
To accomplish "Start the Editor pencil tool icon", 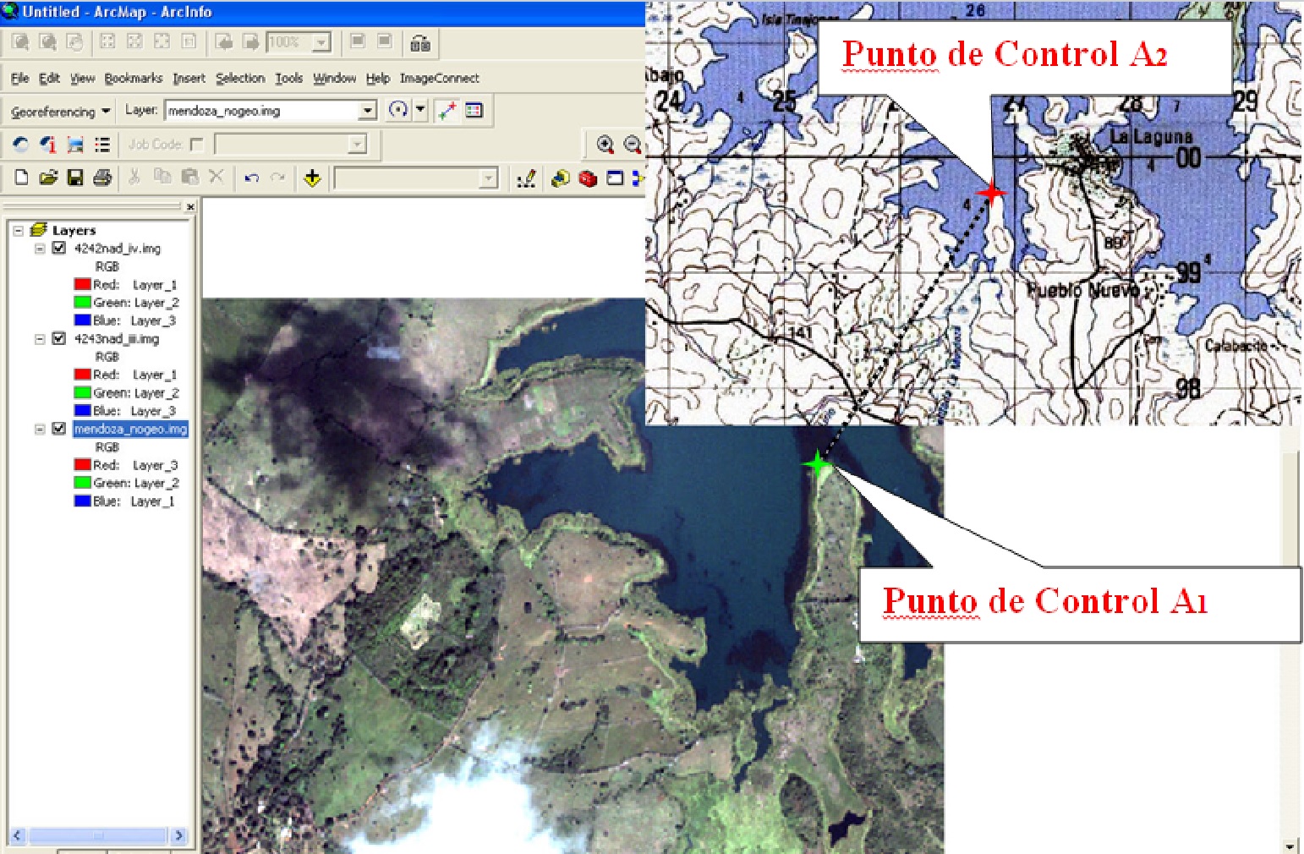I will click(526, 178).
